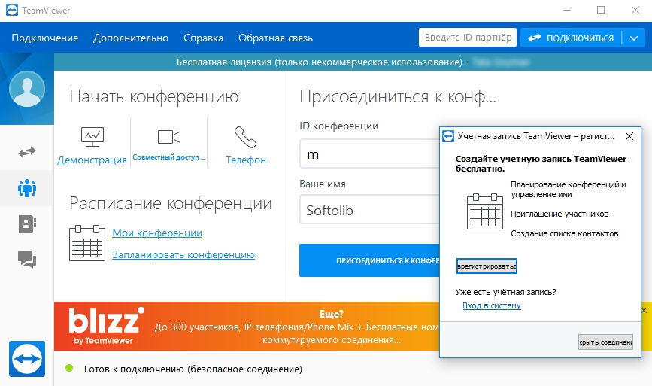Open the Вход в систему link

pos(492,305)
